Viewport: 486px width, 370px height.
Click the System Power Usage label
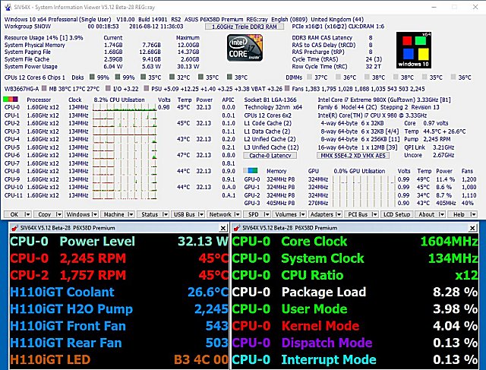tap(30, 66)
